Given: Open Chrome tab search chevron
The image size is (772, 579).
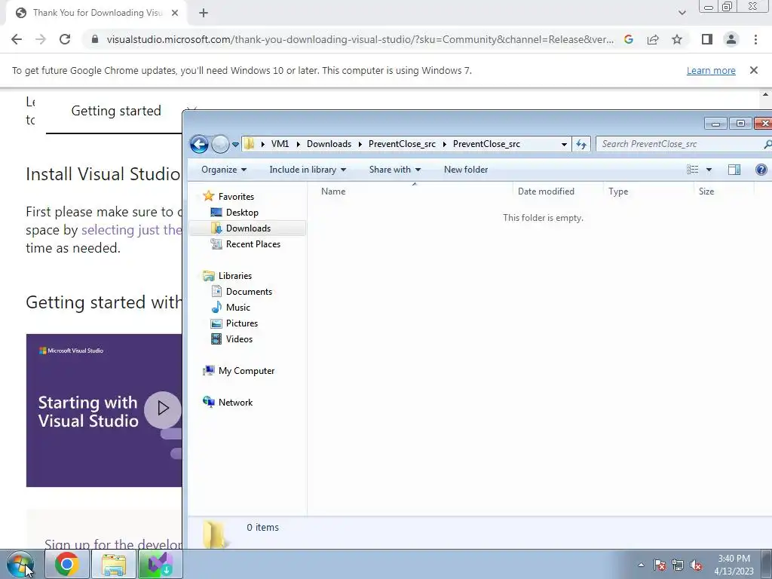Looking at the screenshot, I should (682, 13).
